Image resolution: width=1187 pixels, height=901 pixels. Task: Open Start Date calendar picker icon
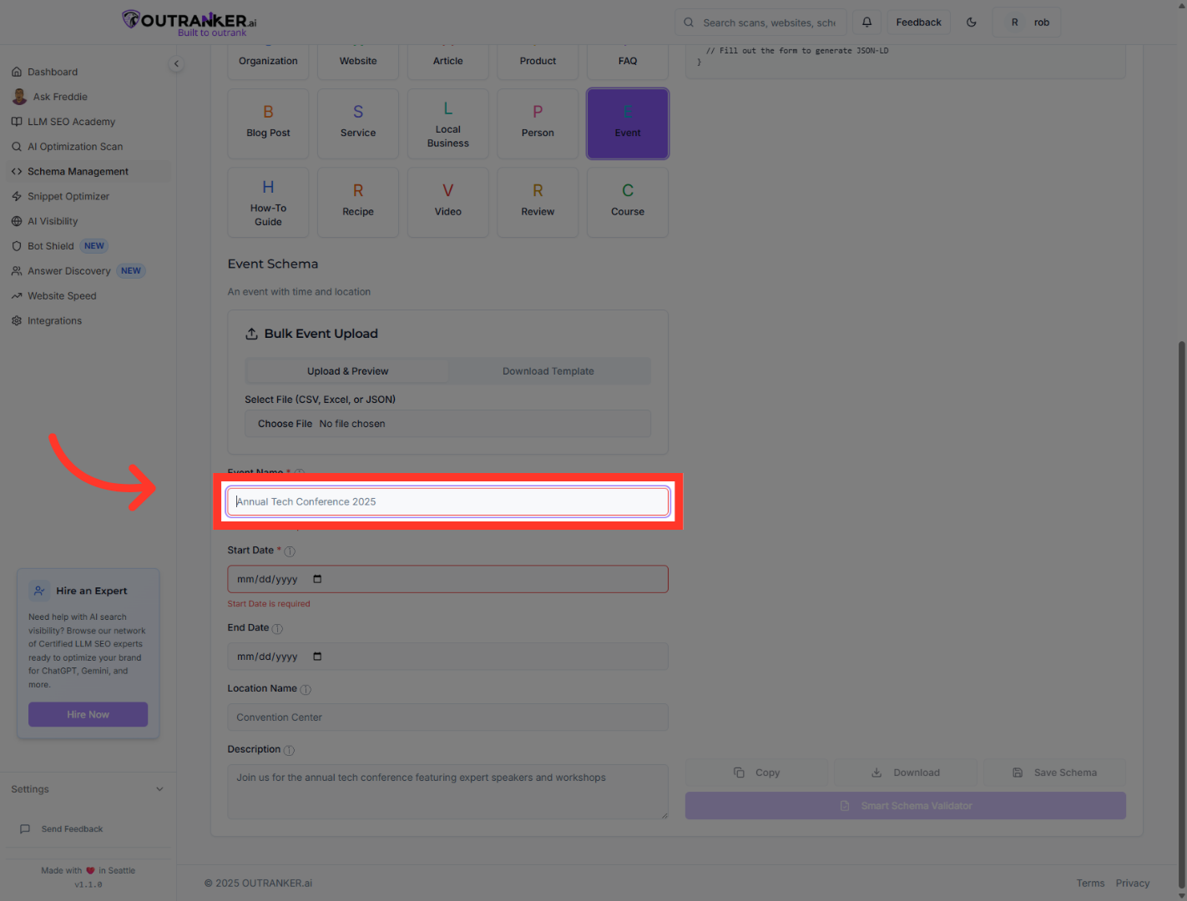coord(317,579)
